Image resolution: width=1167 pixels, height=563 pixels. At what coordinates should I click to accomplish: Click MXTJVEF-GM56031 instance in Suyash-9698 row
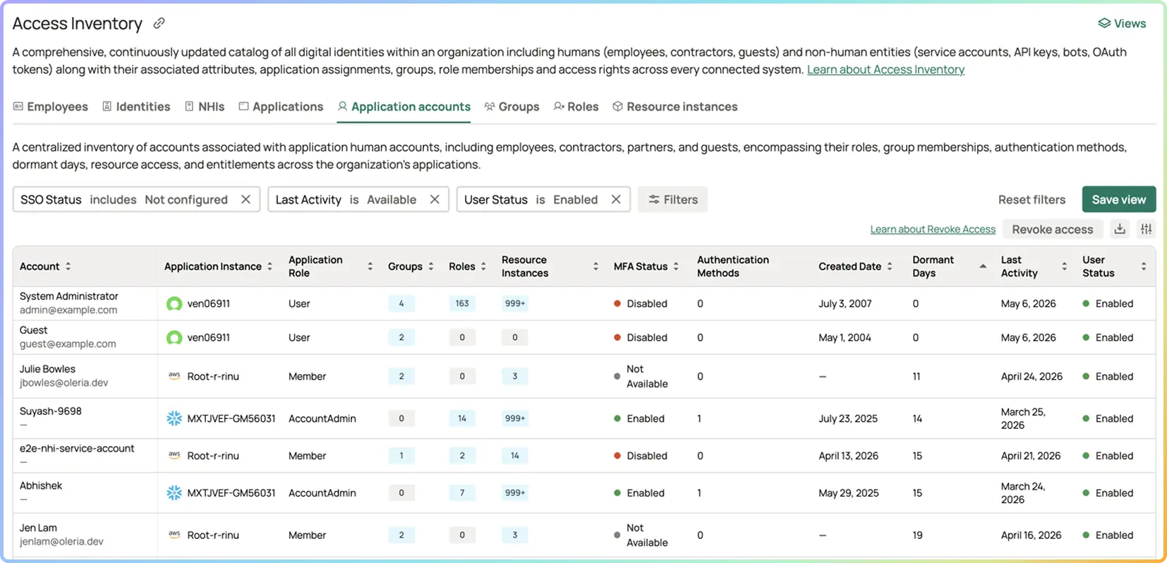click(x=231, y=418)
